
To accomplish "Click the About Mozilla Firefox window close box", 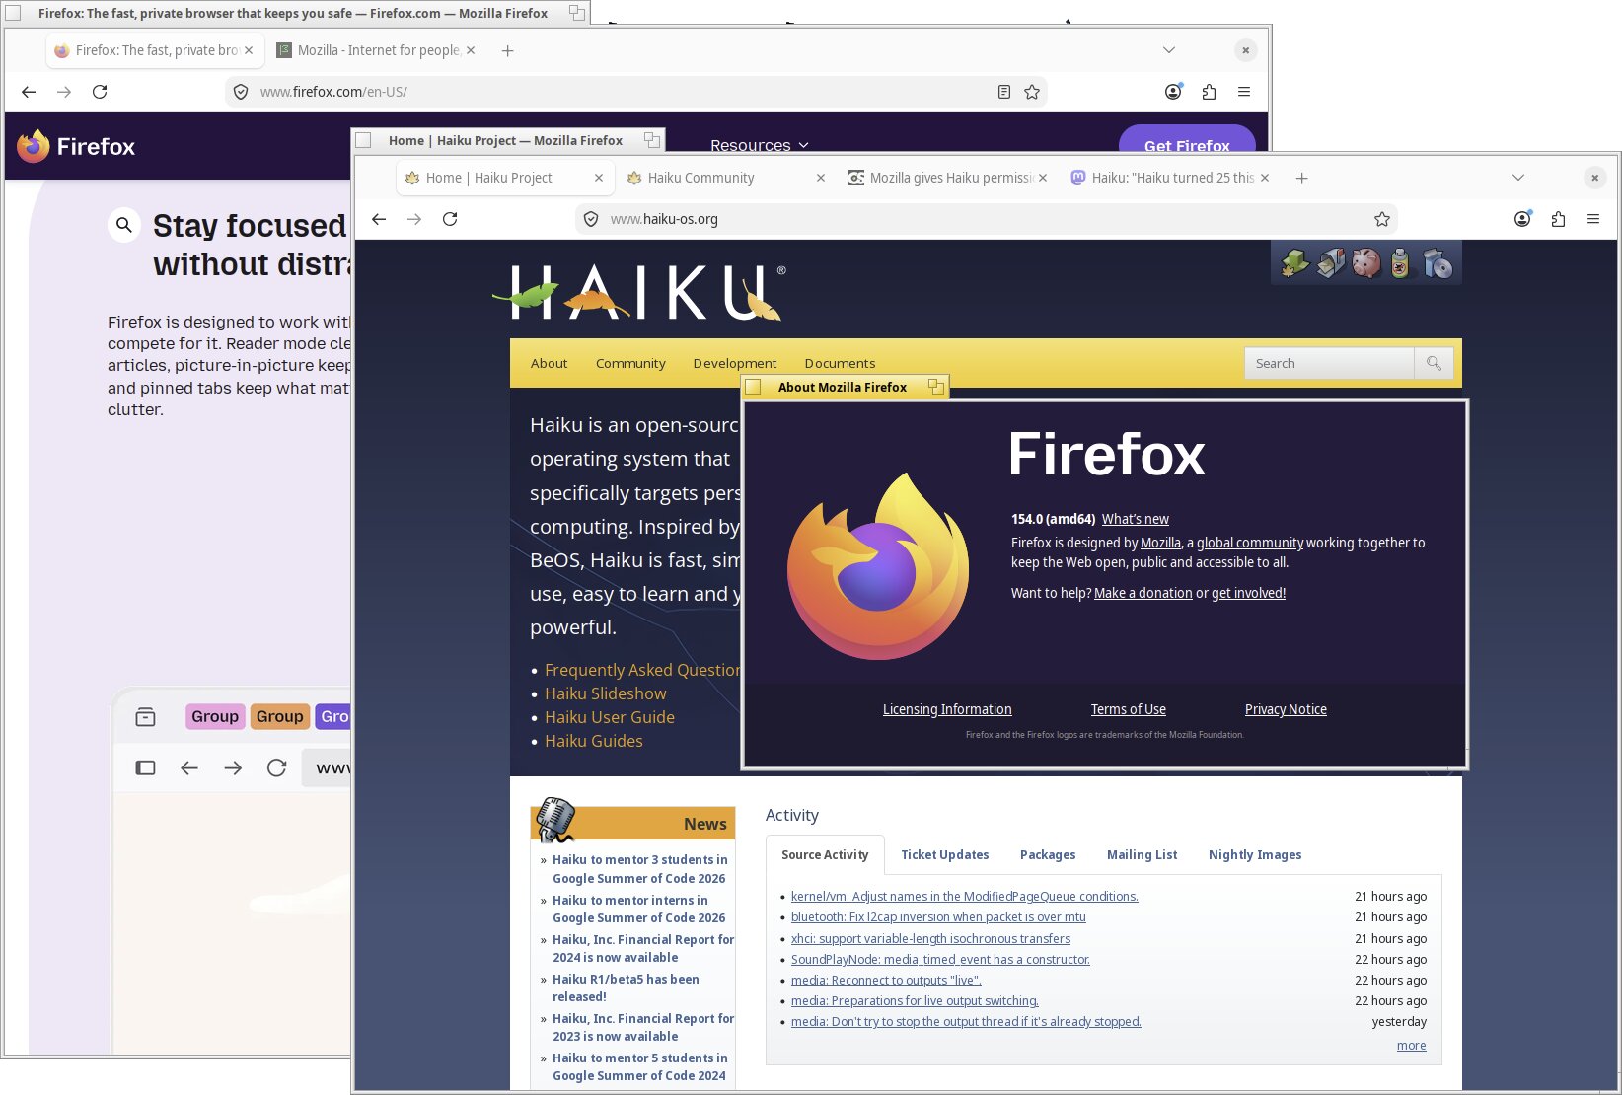I will coord(753,387).
